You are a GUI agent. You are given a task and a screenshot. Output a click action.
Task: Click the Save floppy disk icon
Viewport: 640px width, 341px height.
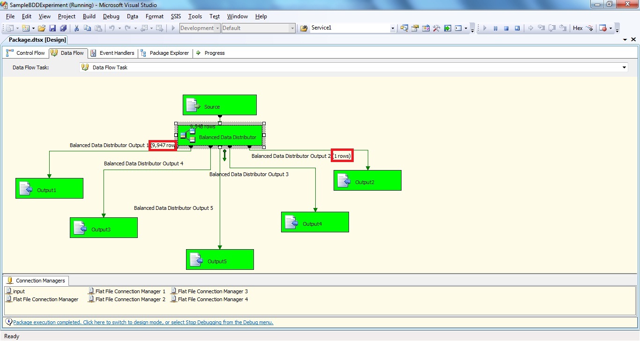(x=52, y=28)
